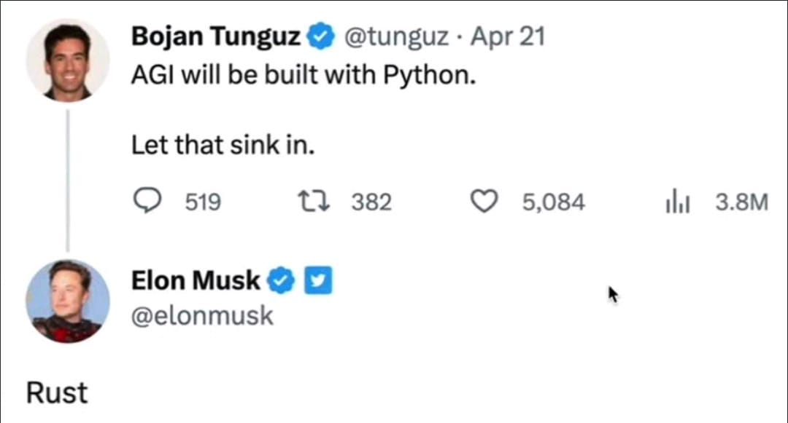Open Bojan Tunguz's profile picture
The height and width of the screenshot is (423, 788).
[68, 60]
